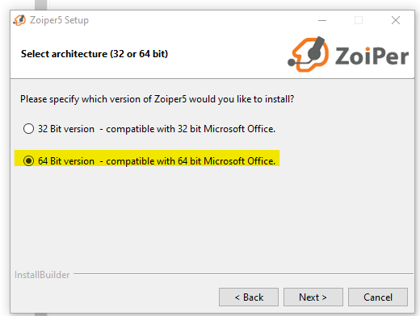Image resolution: width=420 pixels, height=316 pixels.
Task: Select the 64 Bit version radio button
Action: coord(28,161)
